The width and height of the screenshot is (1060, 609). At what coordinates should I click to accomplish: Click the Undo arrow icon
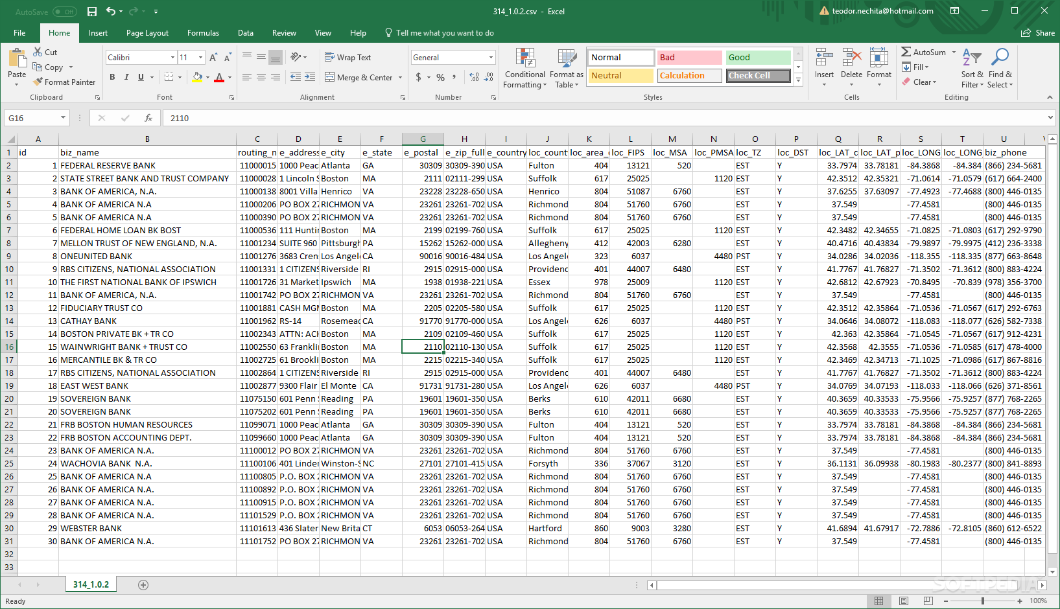click(111, 12)
